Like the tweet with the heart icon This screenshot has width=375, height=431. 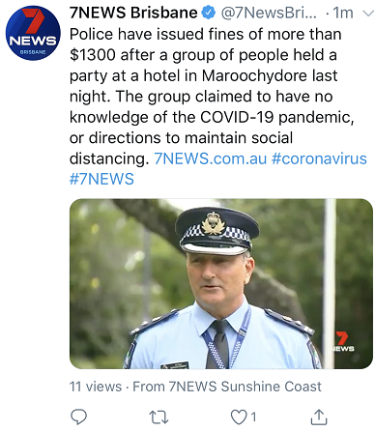pyautogui.click(x=239, y=417)
